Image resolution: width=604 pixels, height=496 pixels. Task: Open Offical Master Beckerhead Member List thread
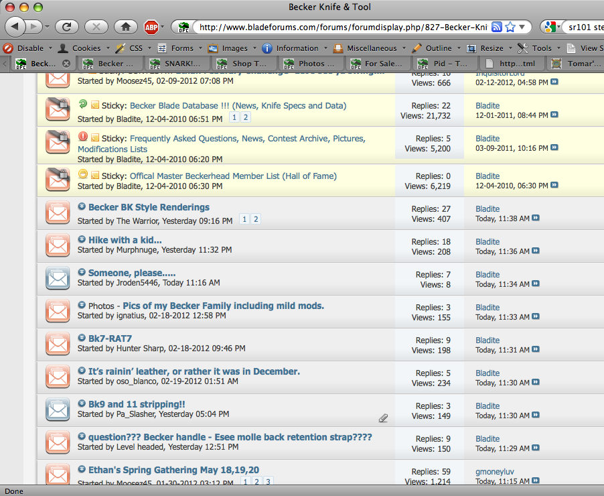pyautogui.click(x=233, y=176)
